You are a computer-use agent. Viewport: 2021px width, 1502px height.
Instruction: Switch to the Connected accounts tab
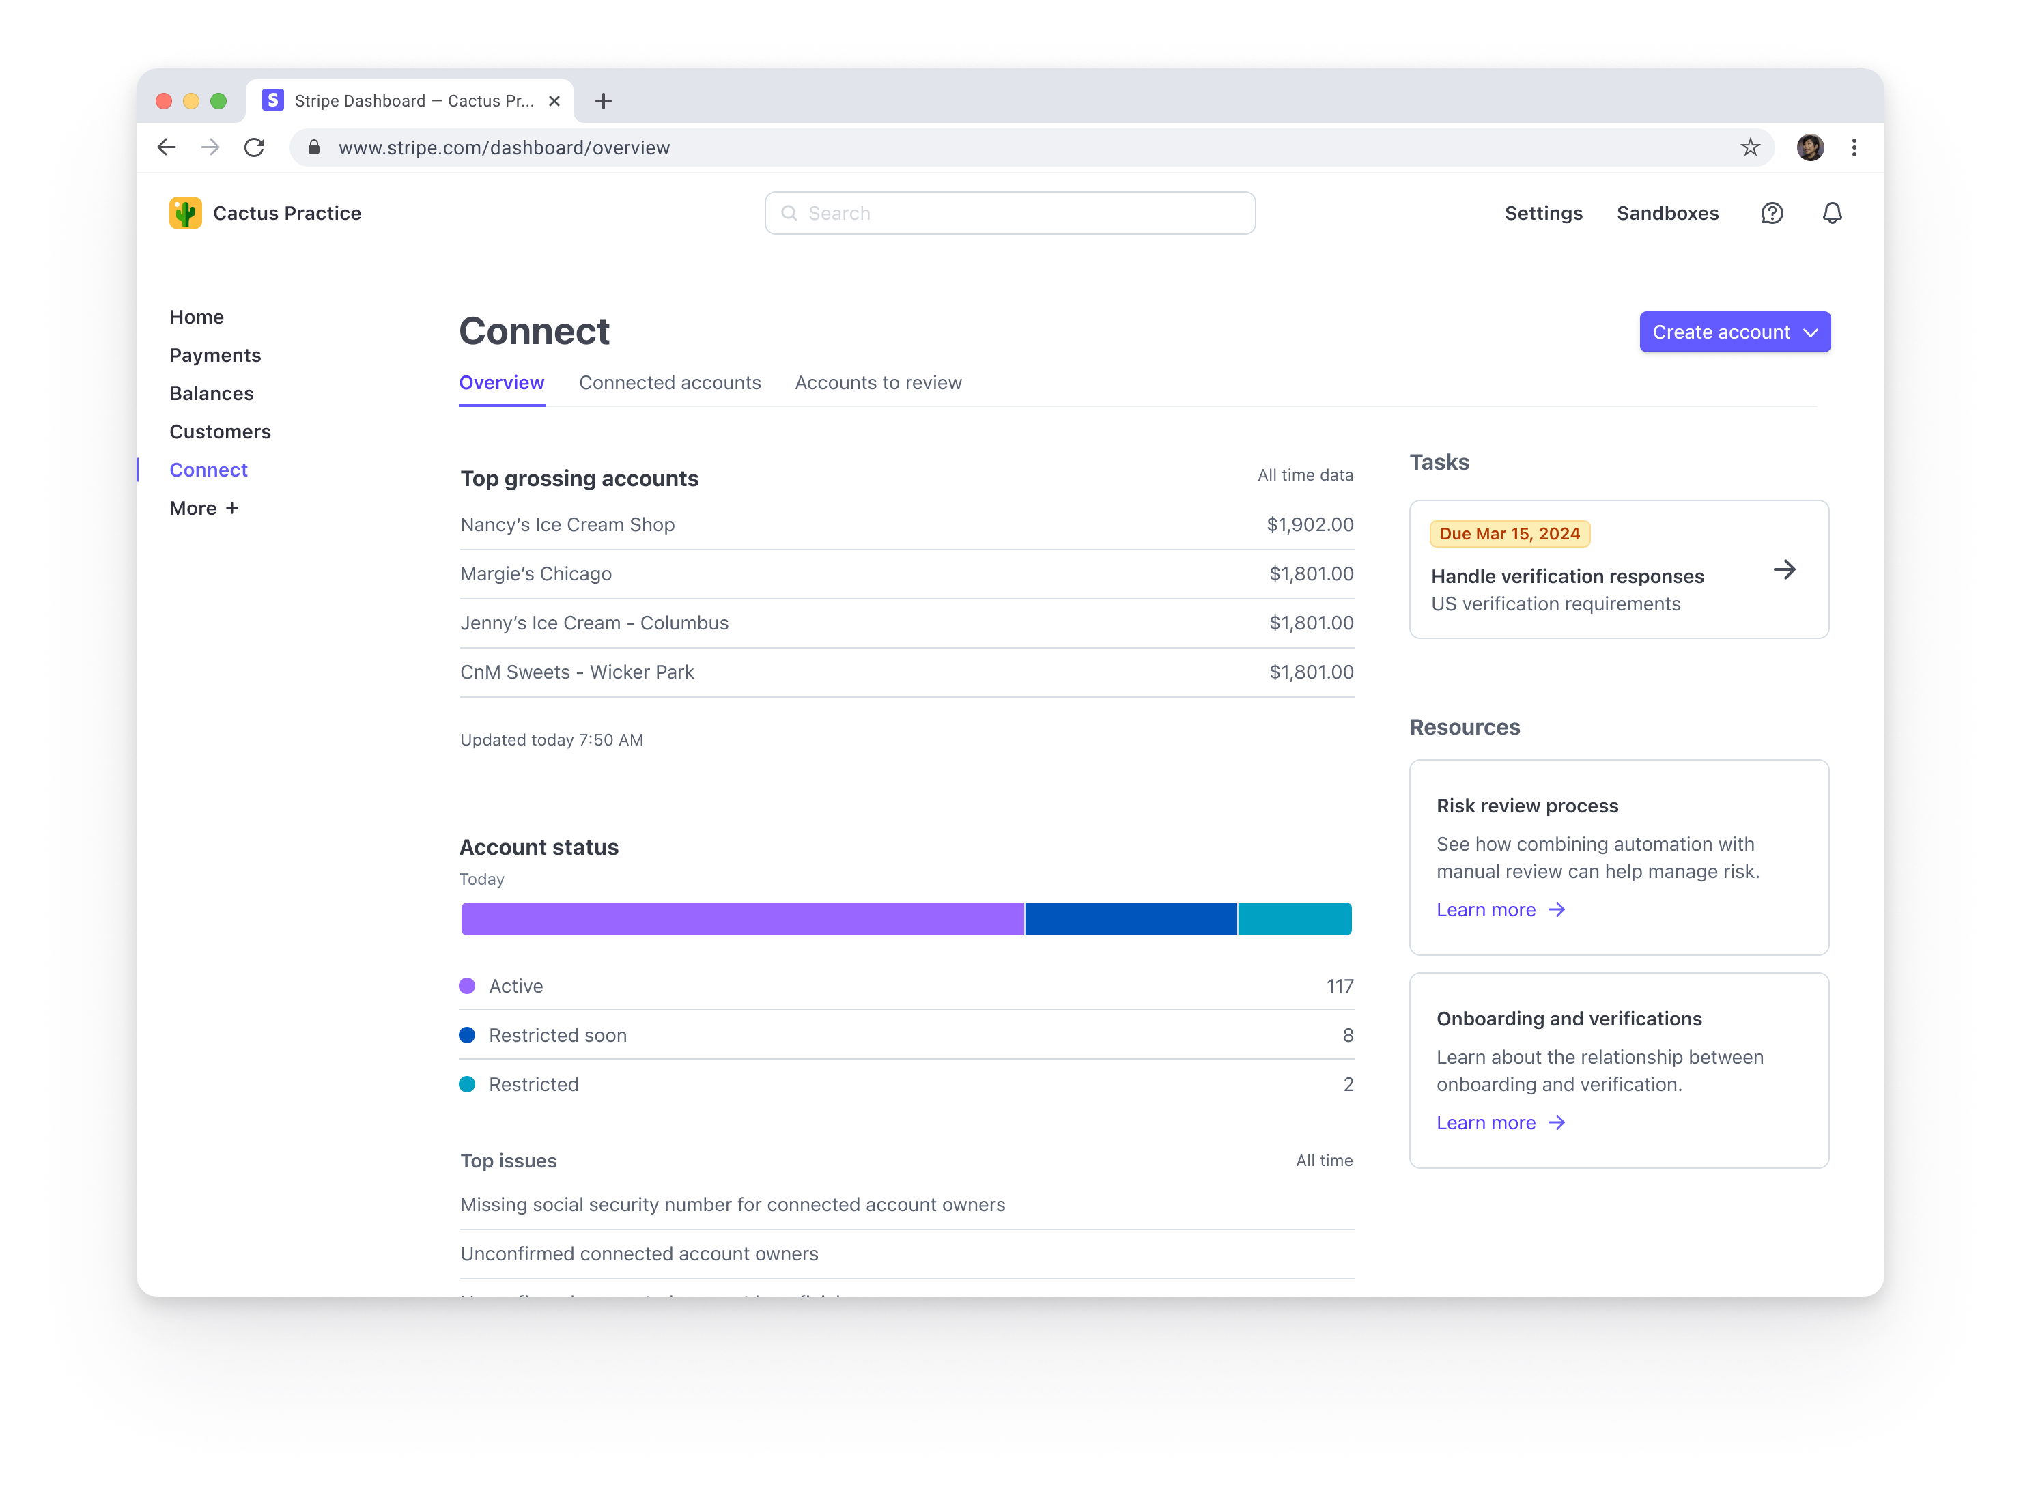pyautogui.click(x=670, y=382)
